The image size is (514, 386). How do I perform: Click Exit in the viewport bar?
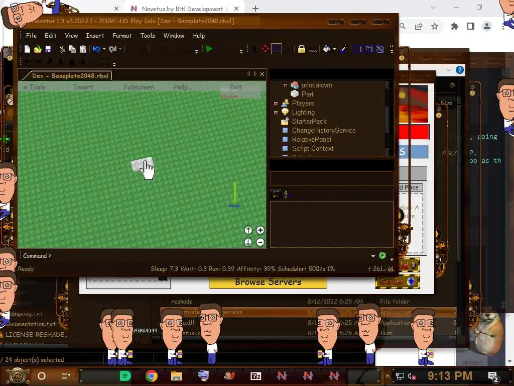coord(235,87)
